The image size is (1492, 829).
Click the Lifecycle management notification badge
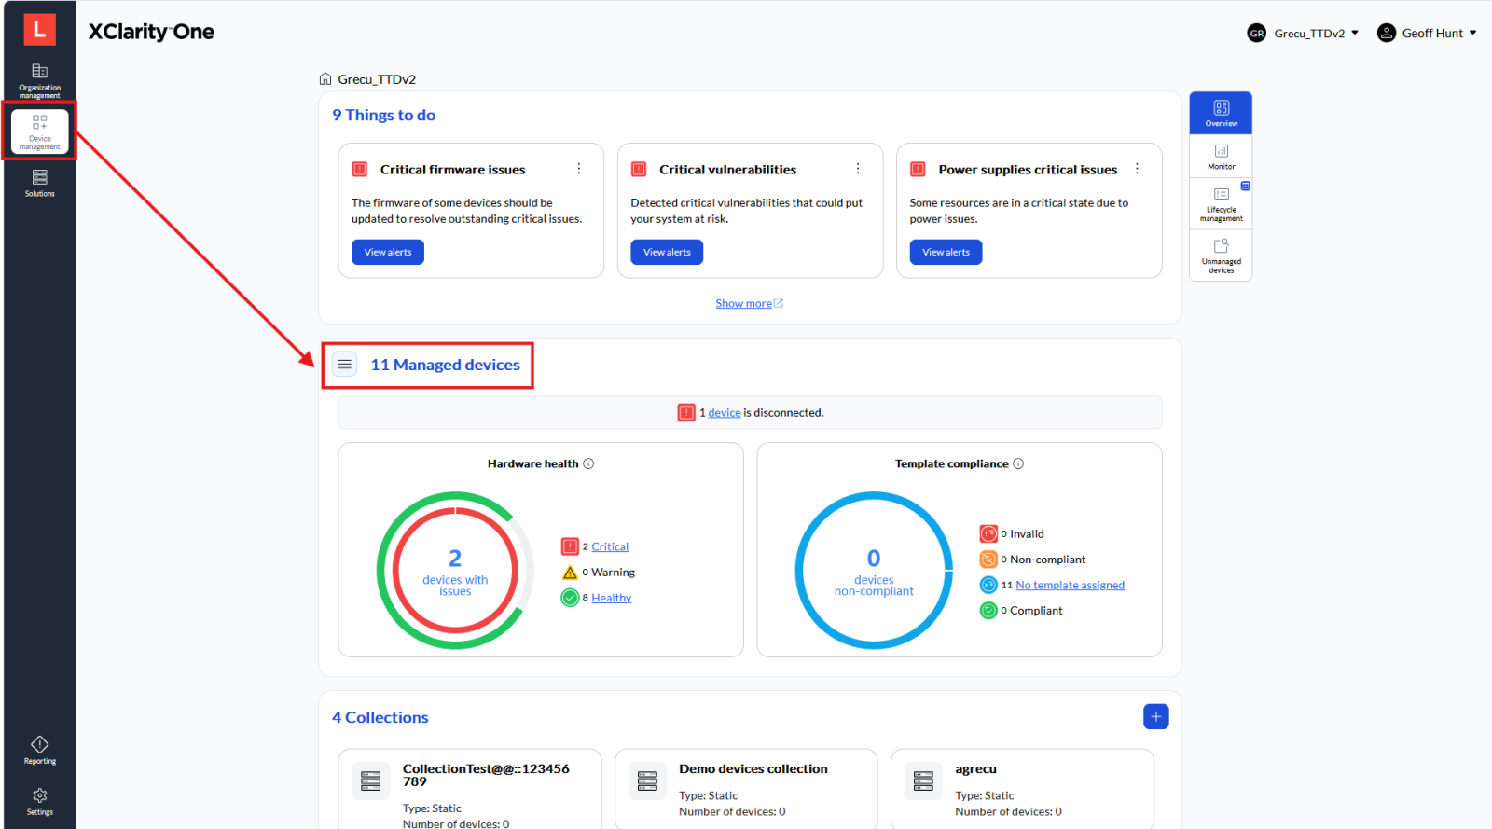tap(1245, 186)
